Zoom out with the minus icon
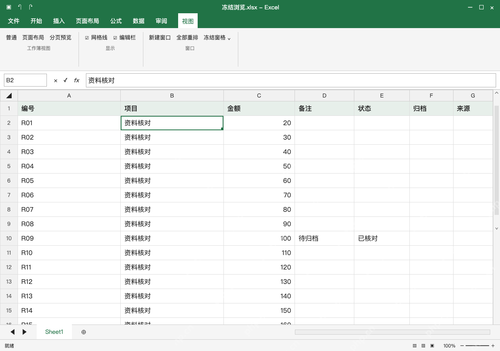Viewport: 500px width, 351px height. [x=462, y=346]
